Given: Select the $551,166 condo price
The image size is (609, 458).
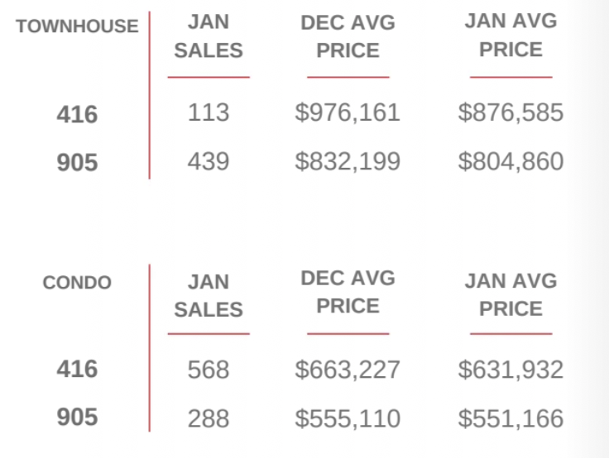Looking at the screenshot, I should click(511, 418).
